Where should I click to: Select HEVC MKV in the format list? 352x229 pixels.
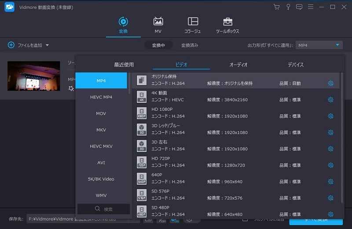pyautogui.click(x=101, y=146)
